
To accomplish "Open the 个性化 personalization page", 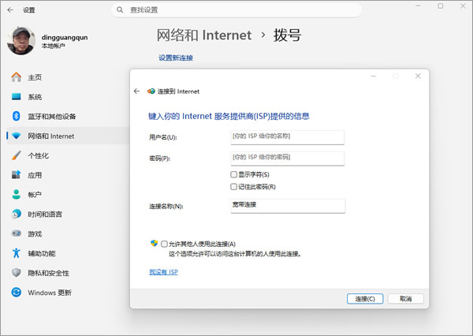I will [x=38, y=155].
